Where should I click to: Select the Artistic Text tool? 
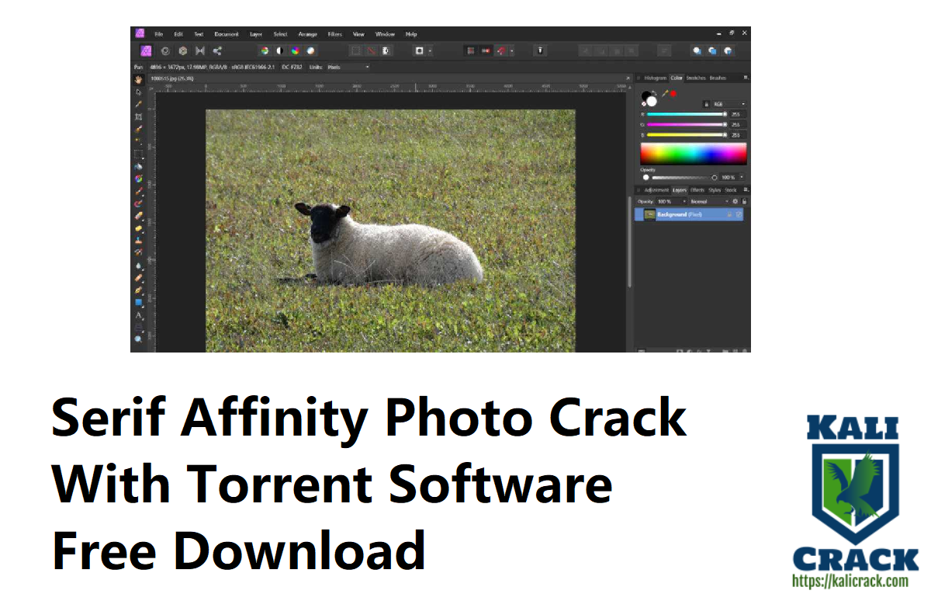(139, 316)
